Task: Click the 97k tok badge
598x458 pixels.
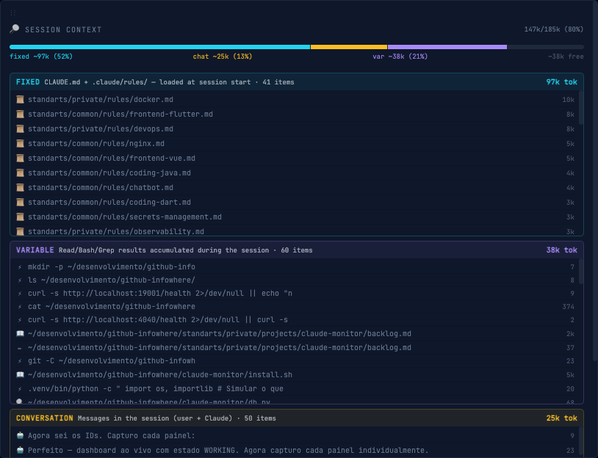Action: tap(561, 81)
